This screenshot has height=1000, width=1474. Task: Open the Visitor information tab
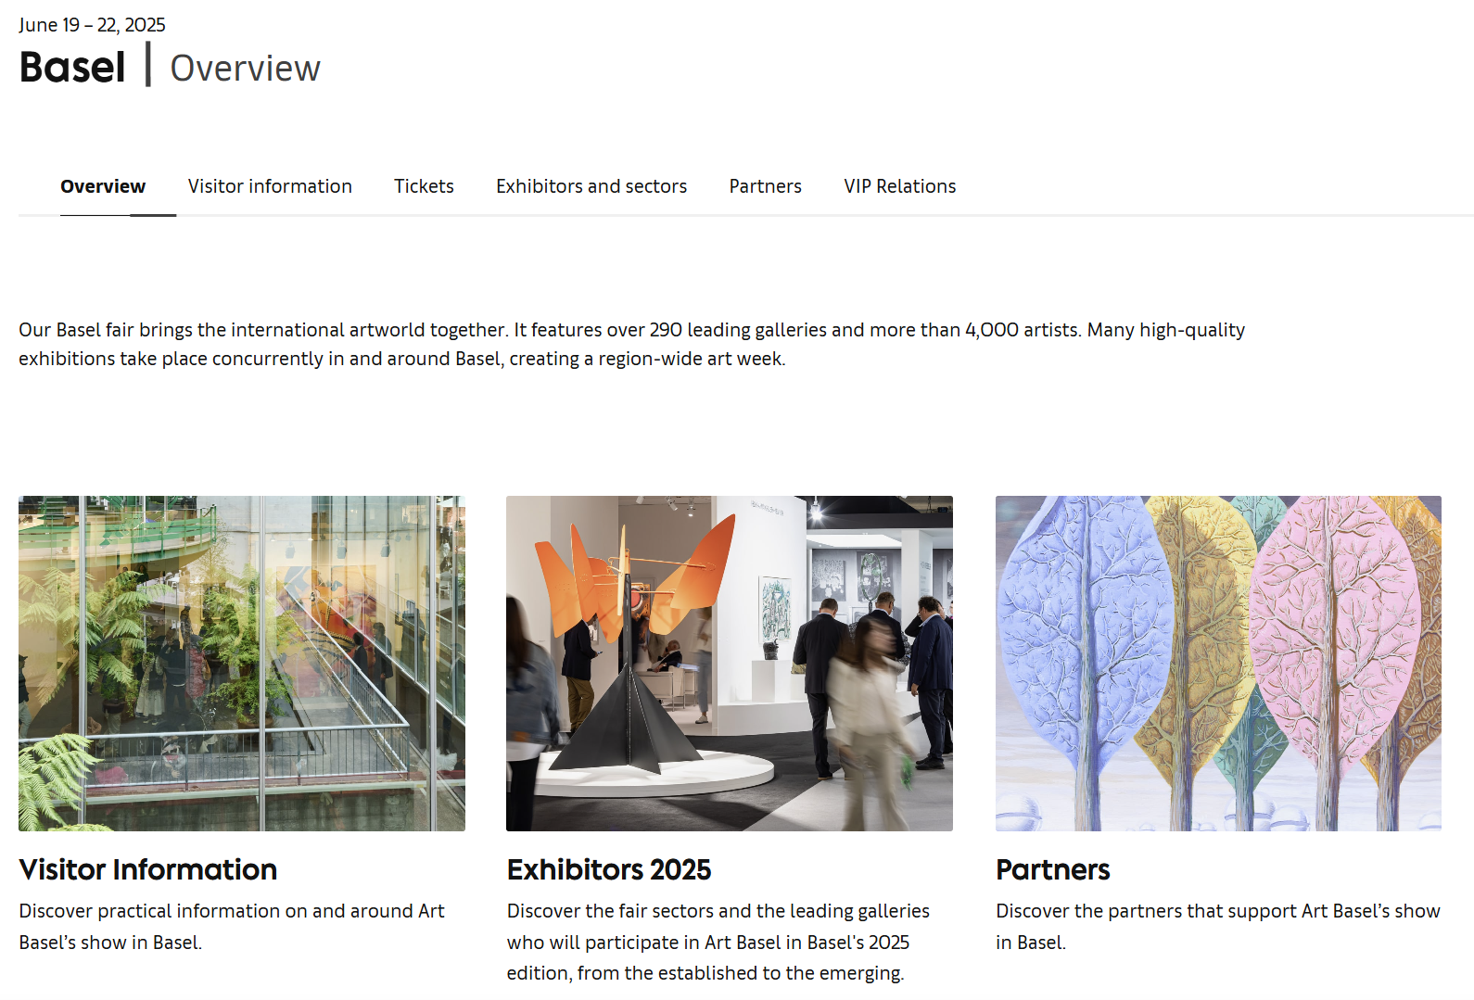click(x=270, y=186)
